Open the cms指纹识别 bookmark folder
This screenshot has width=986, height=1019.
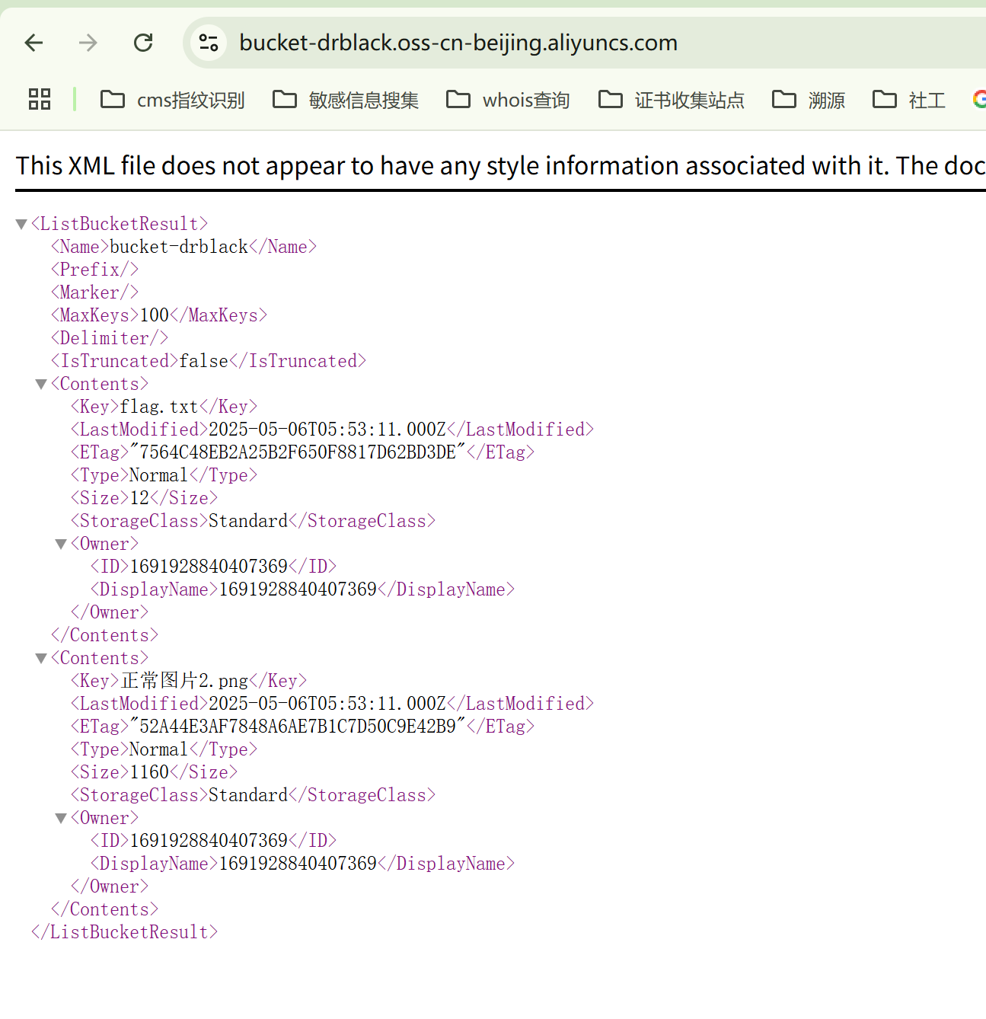click(x=173, y=100)
